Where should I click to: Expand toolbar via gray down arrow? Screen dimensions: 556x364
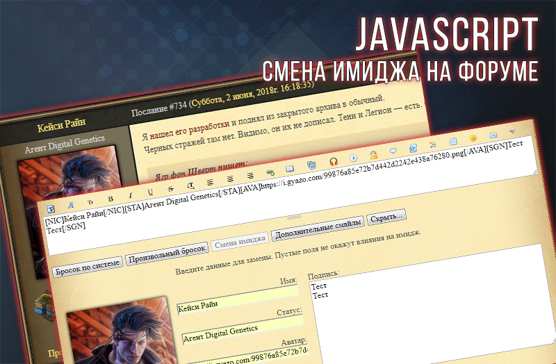coord(513,131)
